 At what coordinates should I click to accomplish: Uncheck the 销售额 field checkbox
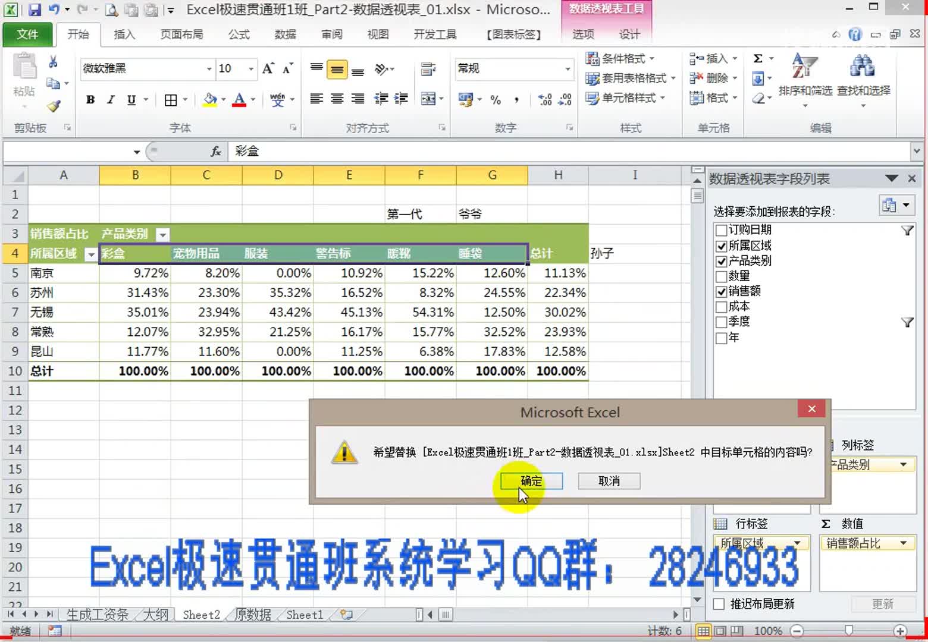721,291
